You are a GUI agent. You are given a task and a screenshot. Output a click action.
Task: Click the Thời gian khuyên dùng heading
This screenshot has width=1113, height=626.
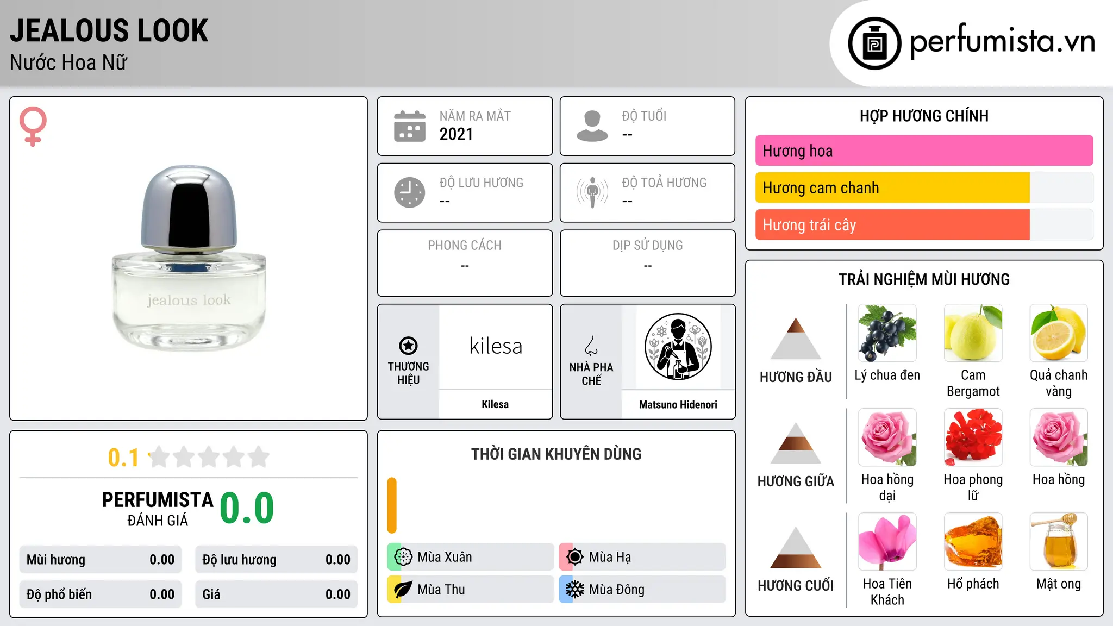pos(556,454)
